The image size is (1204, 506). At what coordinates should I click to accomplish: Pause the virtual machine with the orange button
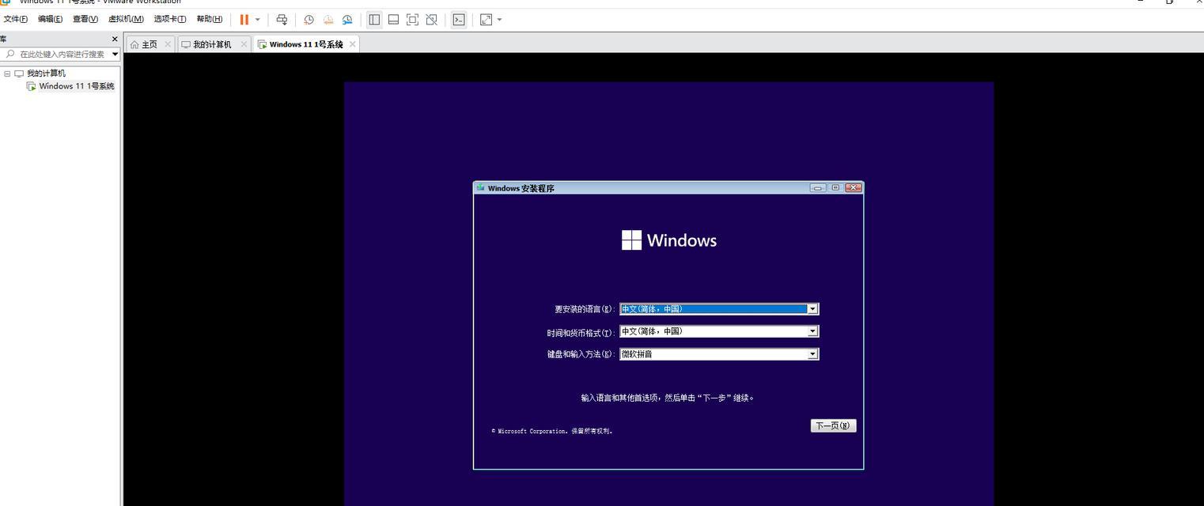pos(244,20)
